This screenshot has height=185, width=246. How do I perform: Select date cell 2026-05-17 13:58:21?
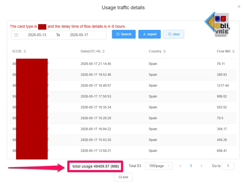pyautogui.click(x=96, y=151)
